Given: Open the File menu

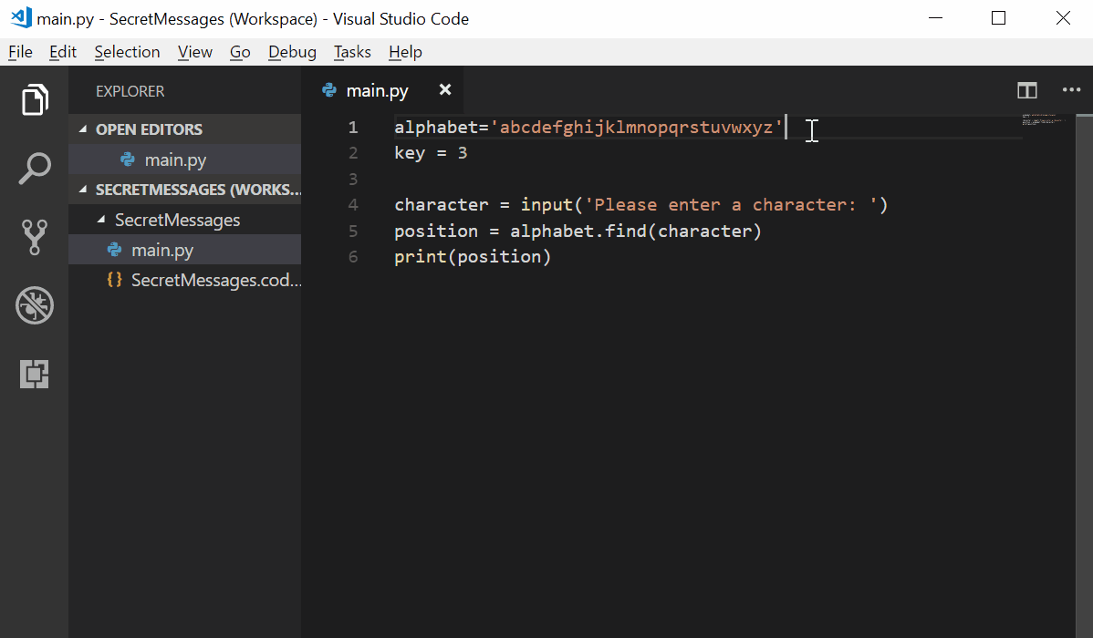Looking at the screenshot, I should coord(20,52).
